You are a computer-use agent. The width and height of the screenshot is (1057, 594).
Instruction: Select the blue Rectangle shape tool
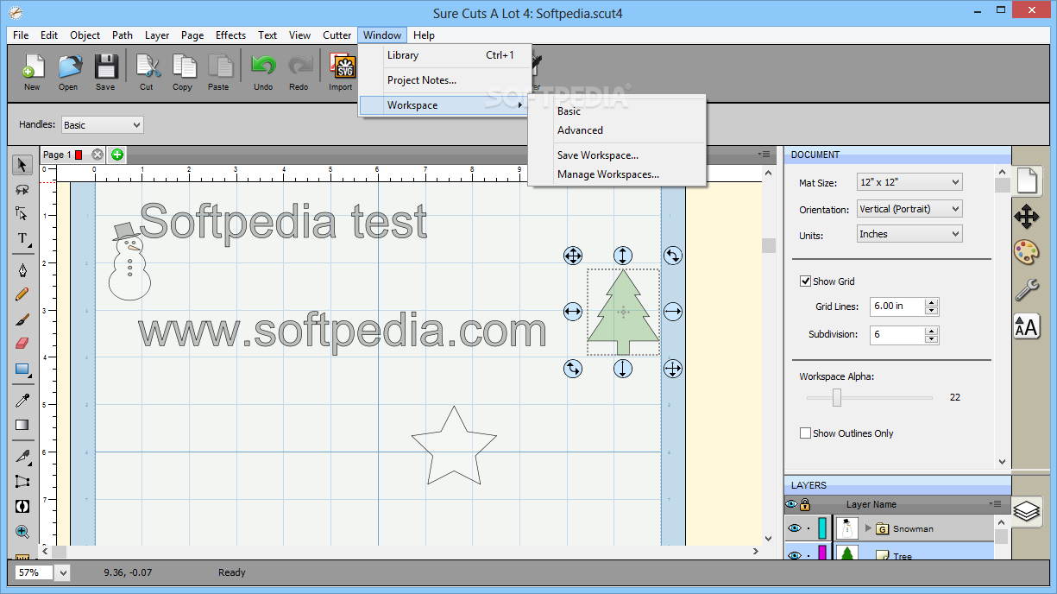coord(22,370)
